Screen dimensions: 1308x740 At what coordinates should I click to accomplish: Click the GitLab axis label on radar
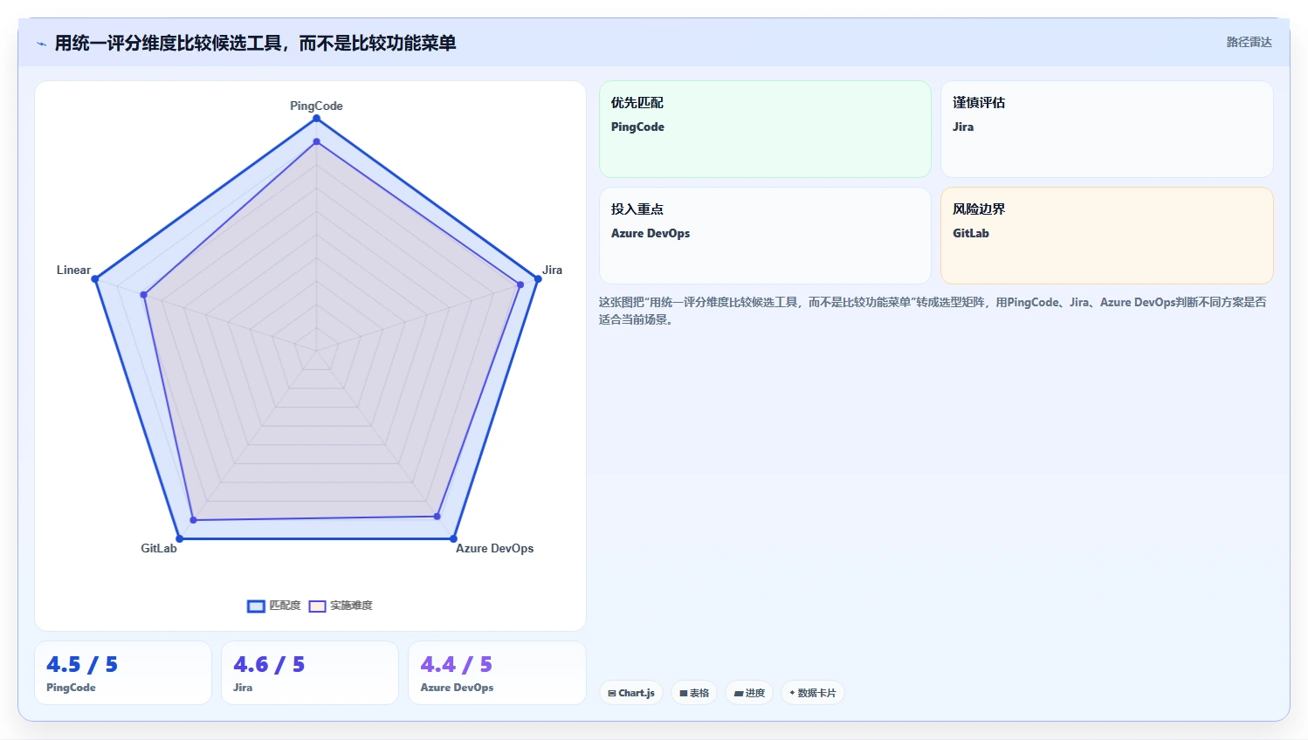159,548
